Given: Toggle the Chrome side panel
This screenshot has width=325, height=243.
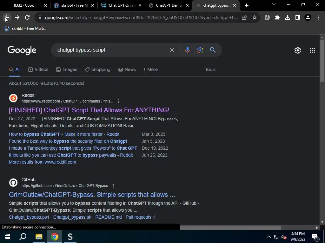Looking at the screenshot, I should (x=298, y=18).
